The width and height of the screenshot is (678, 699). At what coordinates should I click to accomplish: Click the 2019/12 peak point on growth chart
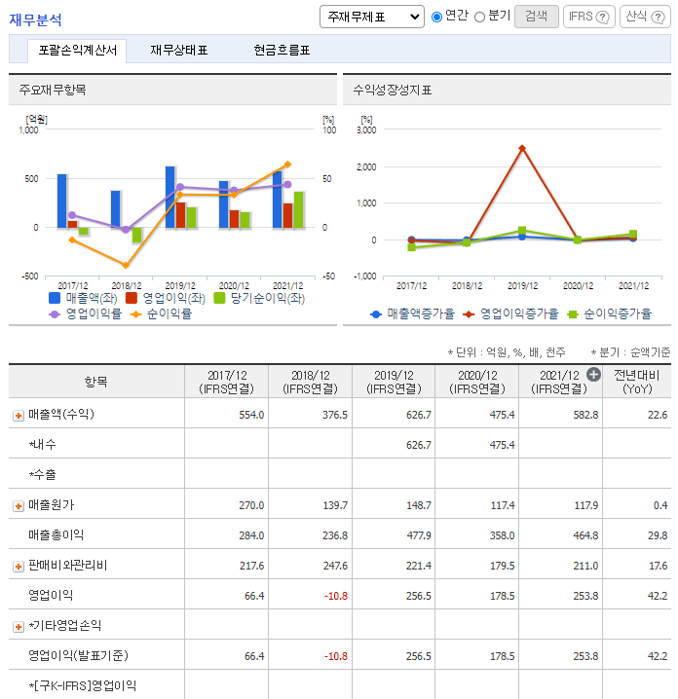click(522, 148)
